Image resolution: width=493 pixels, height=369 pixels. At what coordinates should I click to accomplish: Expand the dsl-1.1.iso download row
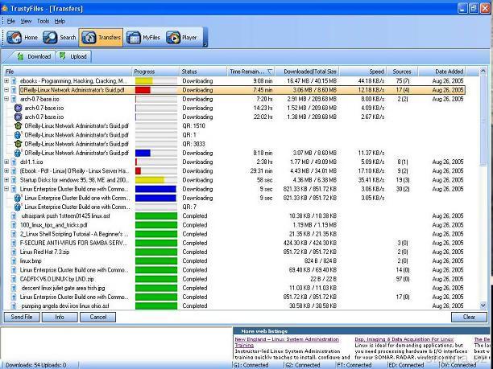tap(6, 162)
